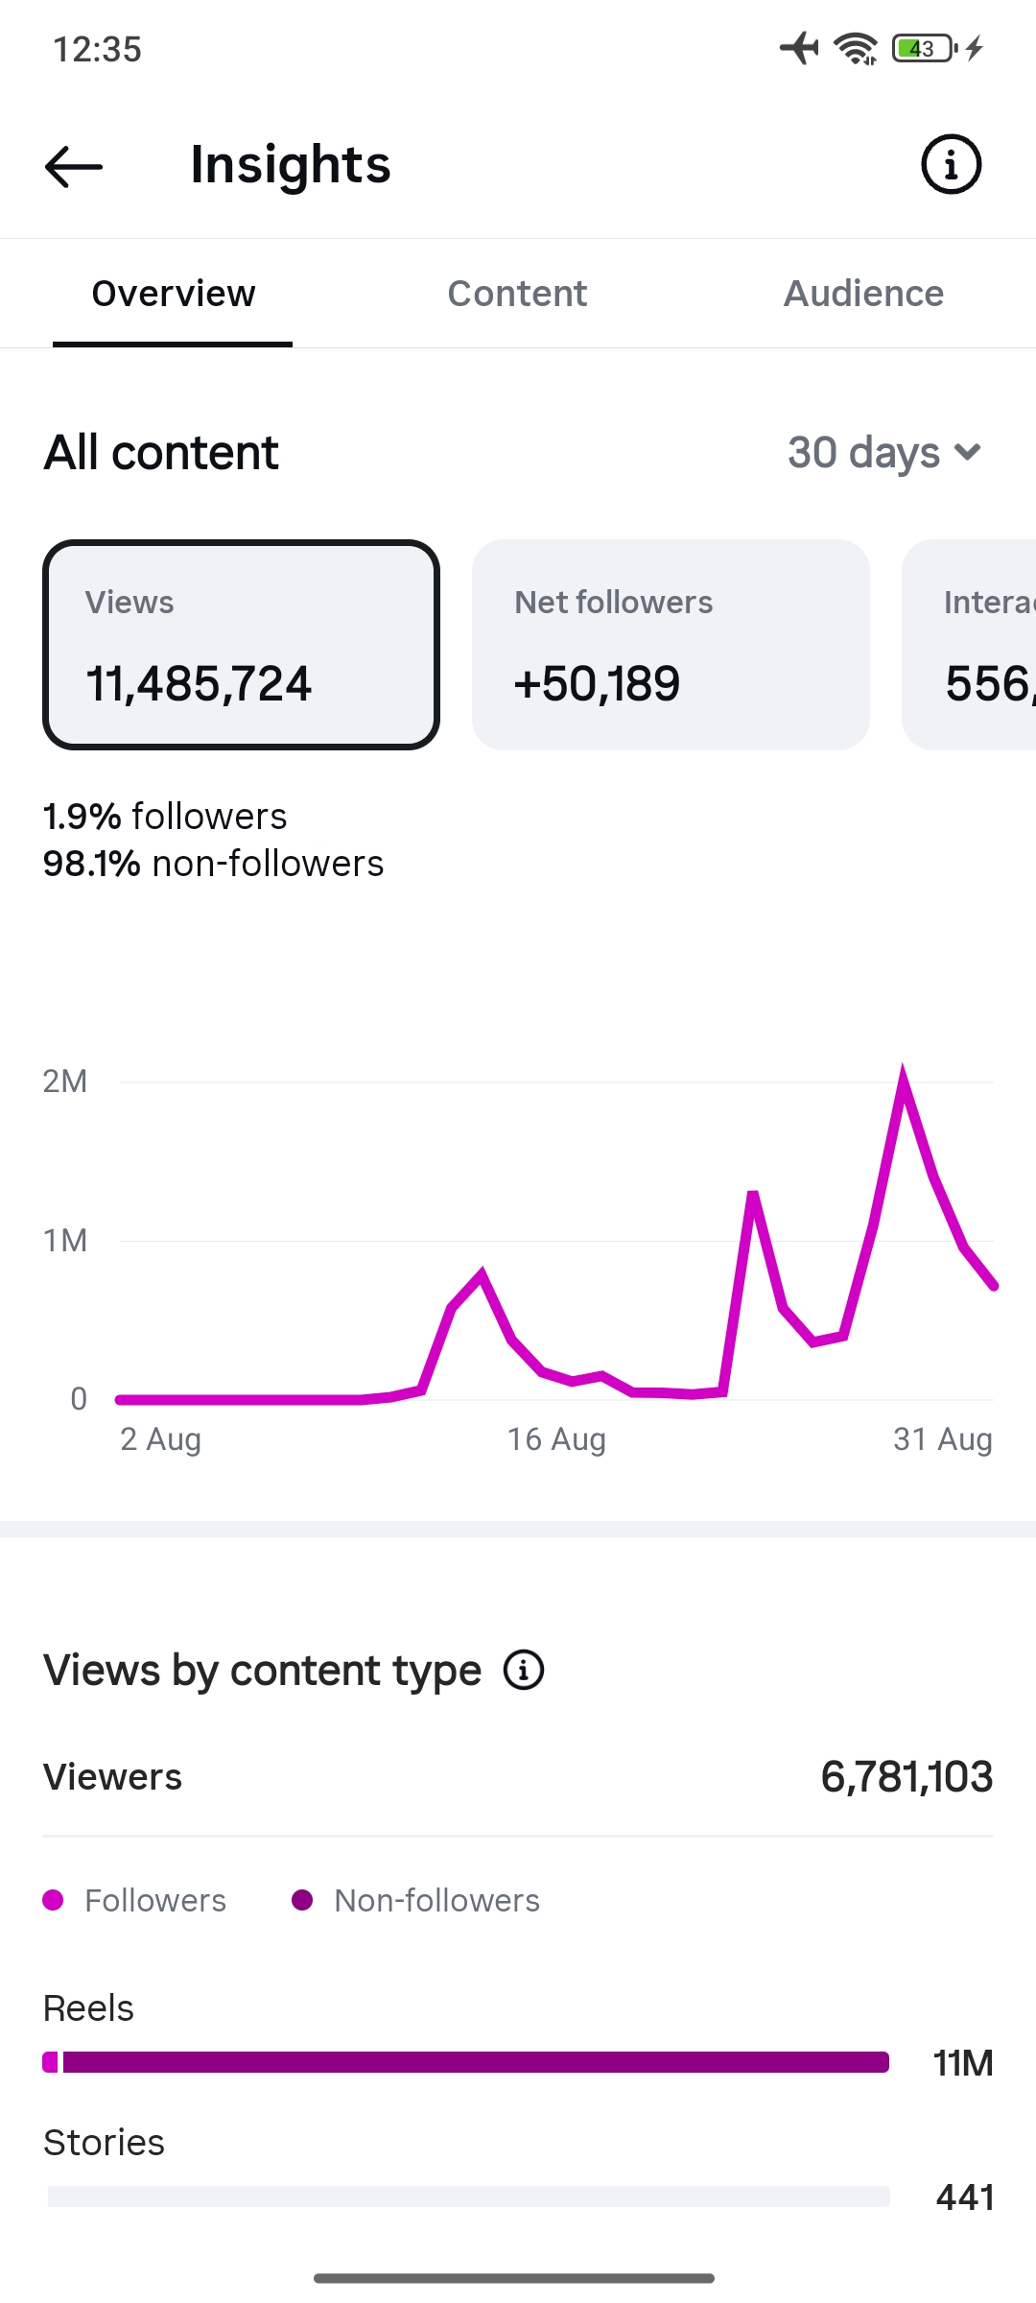Expand the chevron next to 30 days

click(968, 451)
